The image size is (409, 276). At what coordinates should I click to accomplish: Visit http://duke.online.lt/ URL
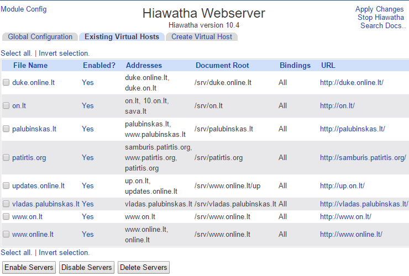(x=352, y=83)
